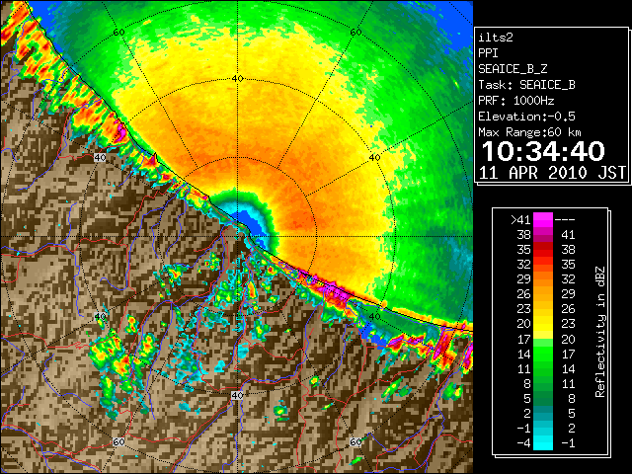632x474 pixels.
Task: Select the bright green legend swatch near 14
Action: pos(543,354)
